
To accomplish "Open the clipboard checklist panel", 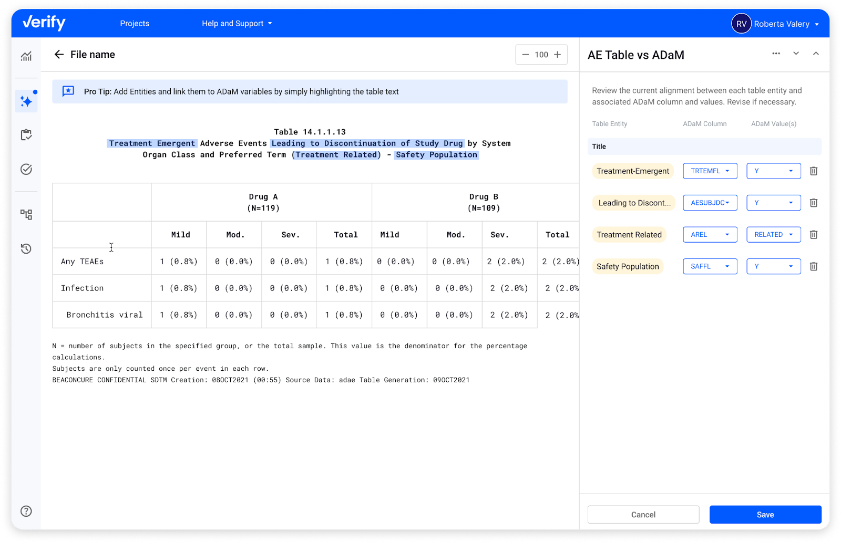I will point(26,135).
